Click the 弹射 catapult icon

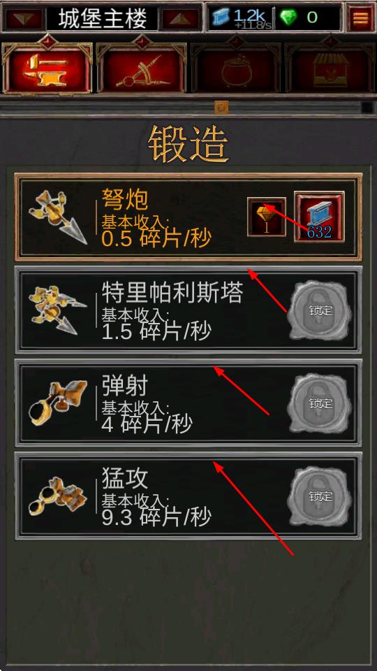click(x=58, y=403)
